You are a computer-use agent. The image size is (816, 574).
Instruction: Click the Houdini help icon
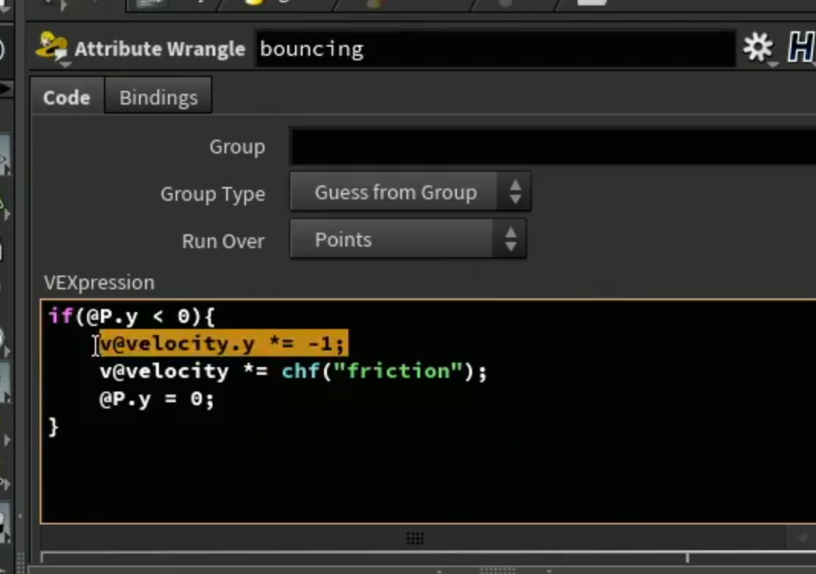click(x=801, y=48)
